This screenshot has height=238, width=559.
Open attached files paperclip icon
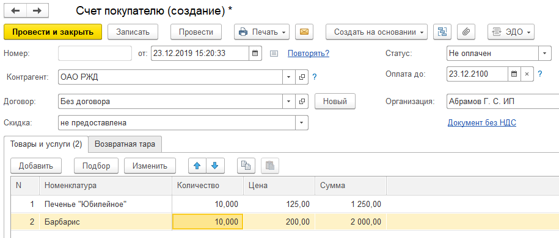coord(466,32)
